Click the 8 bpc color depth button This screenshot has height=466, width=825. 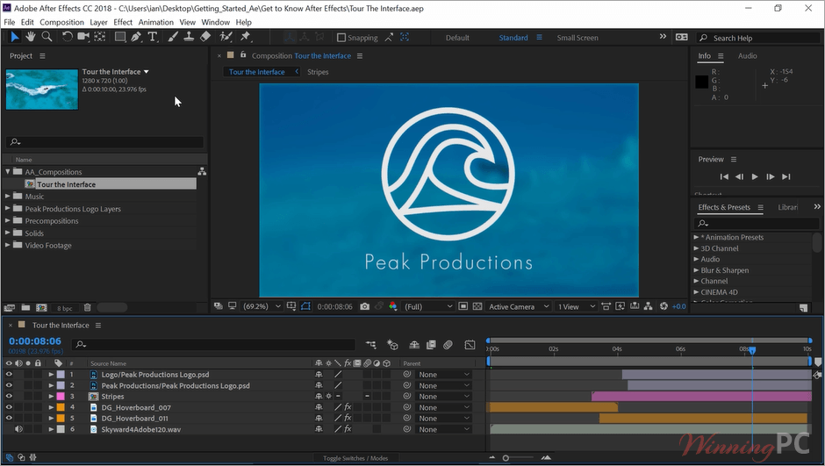click(x=65, y=308)
